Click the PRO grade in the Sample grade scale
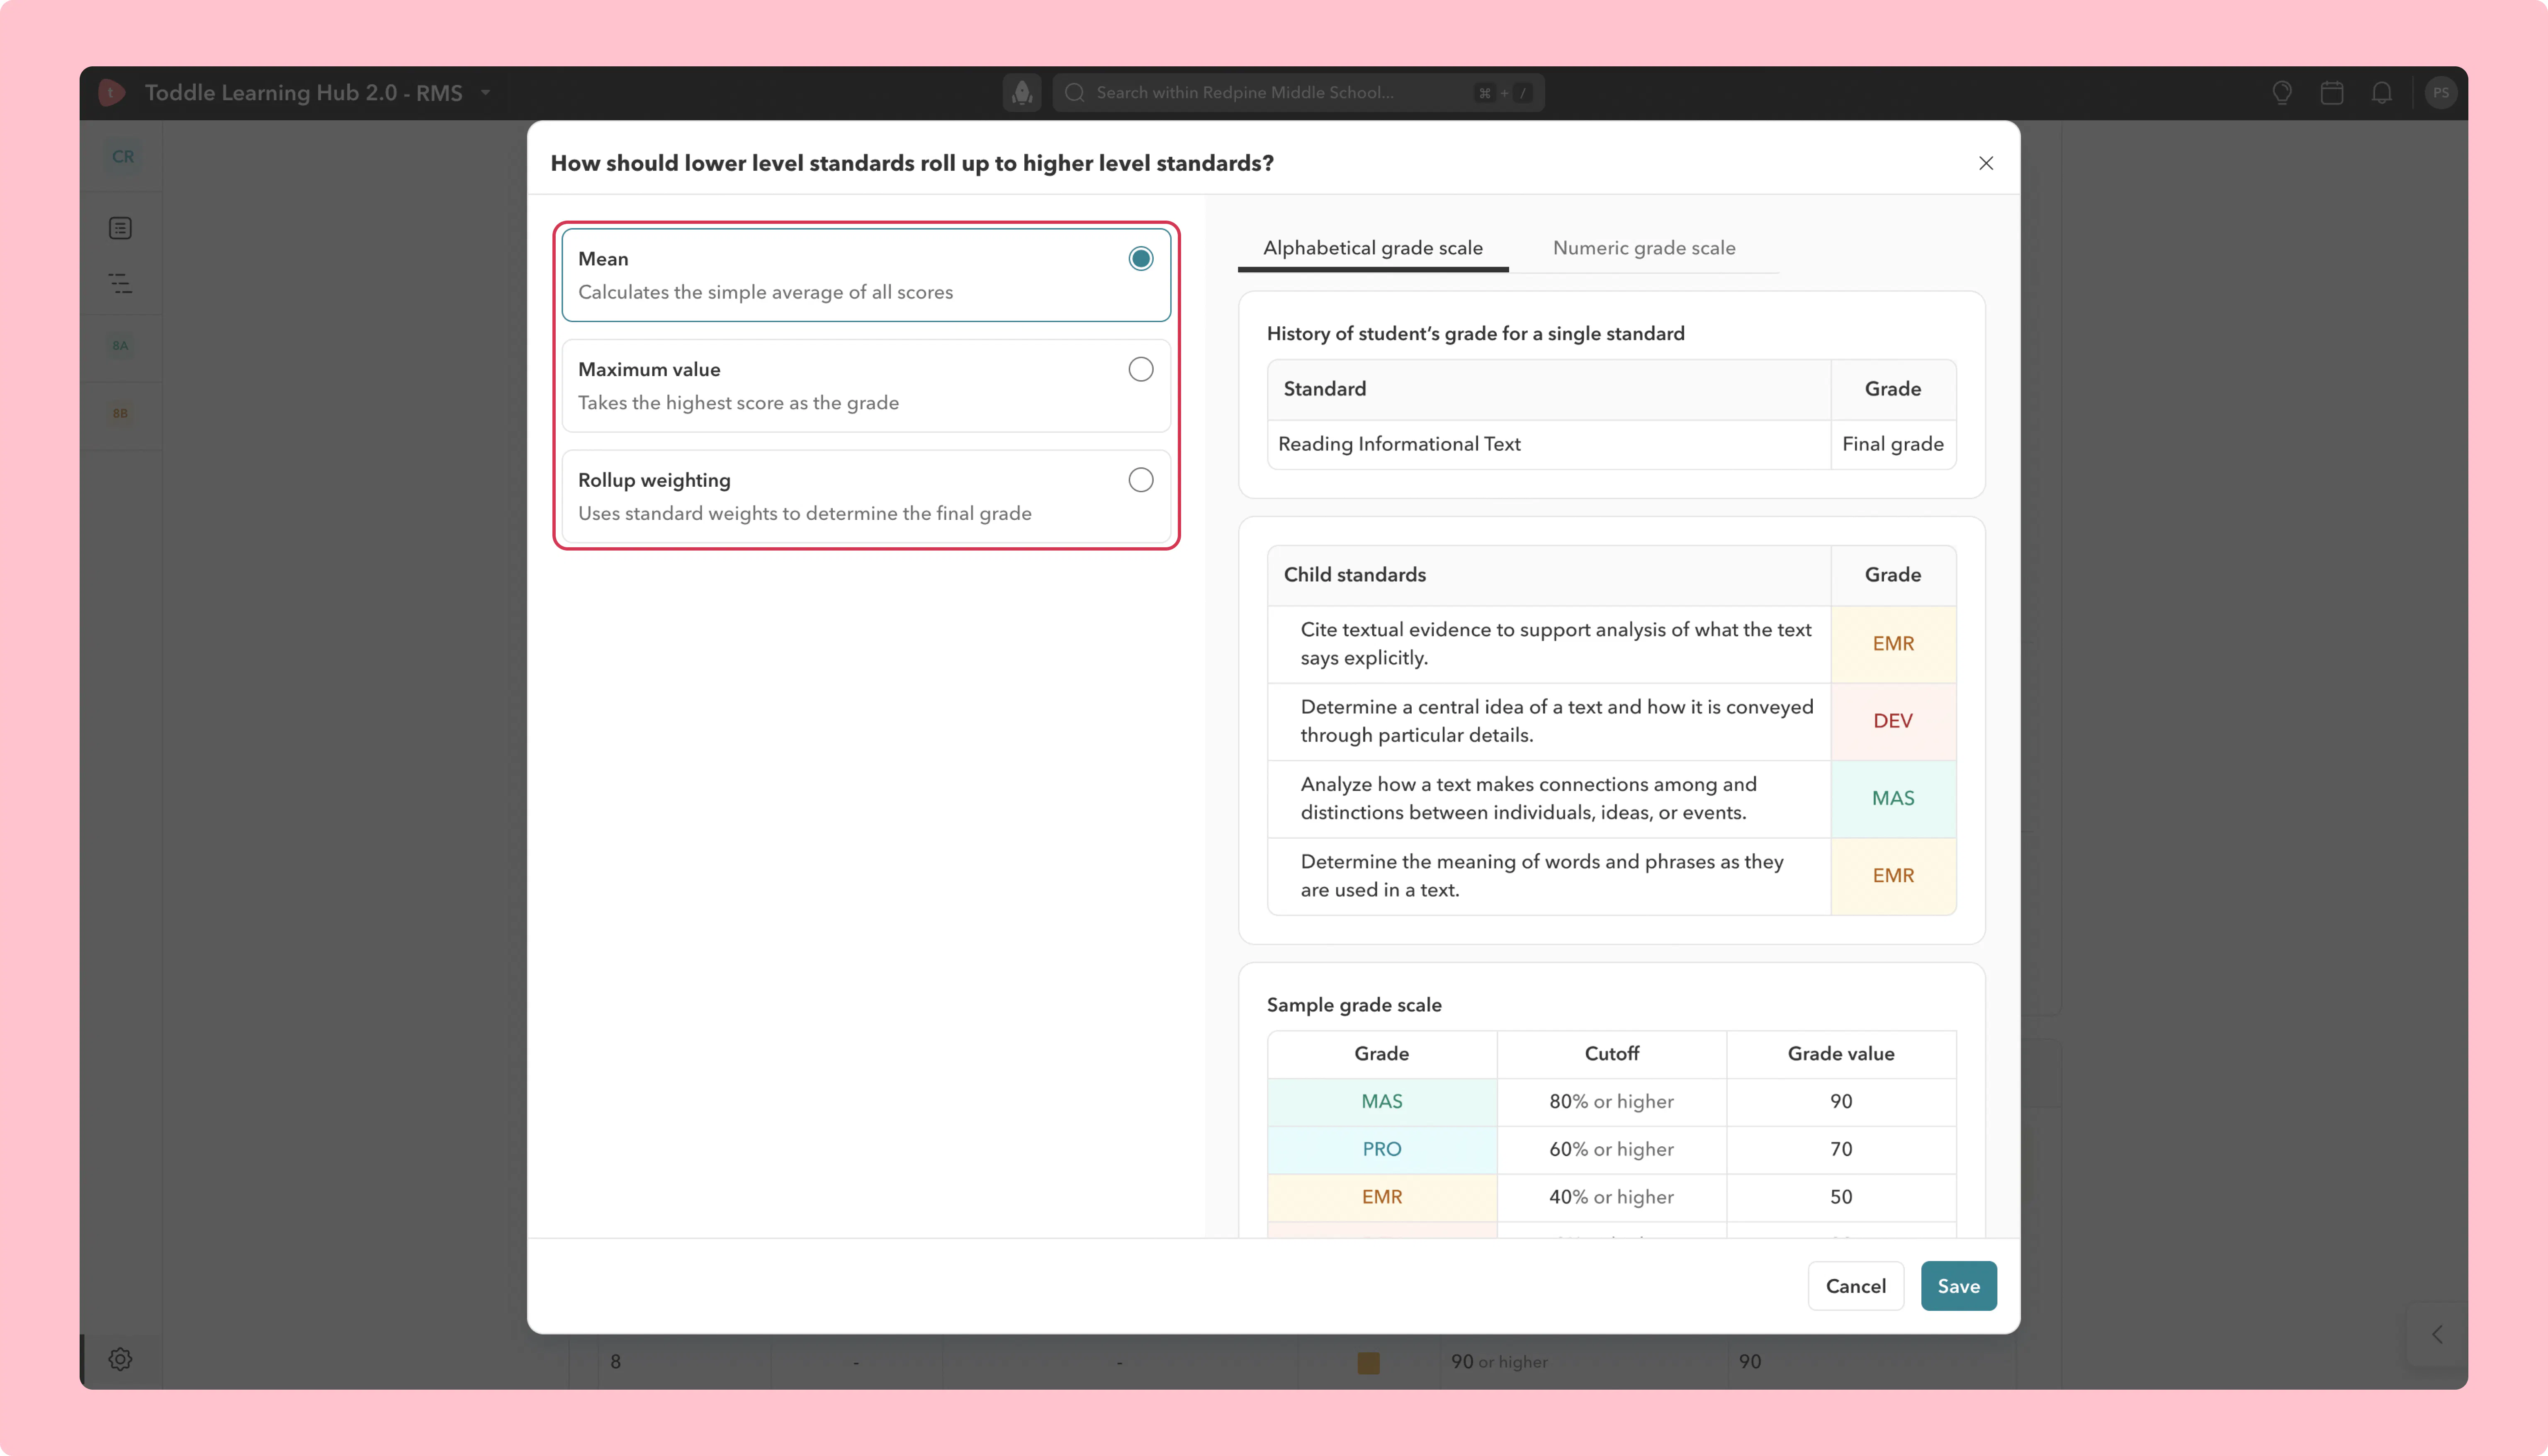 point(1382,1150)
